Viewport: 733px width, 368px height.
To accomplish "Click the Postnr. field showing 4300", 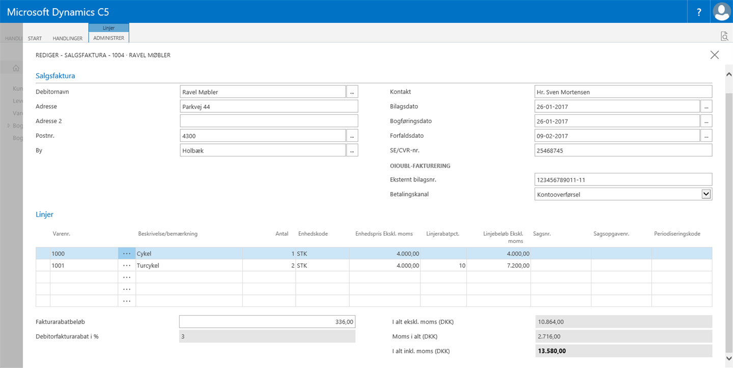I will (263, 136).
